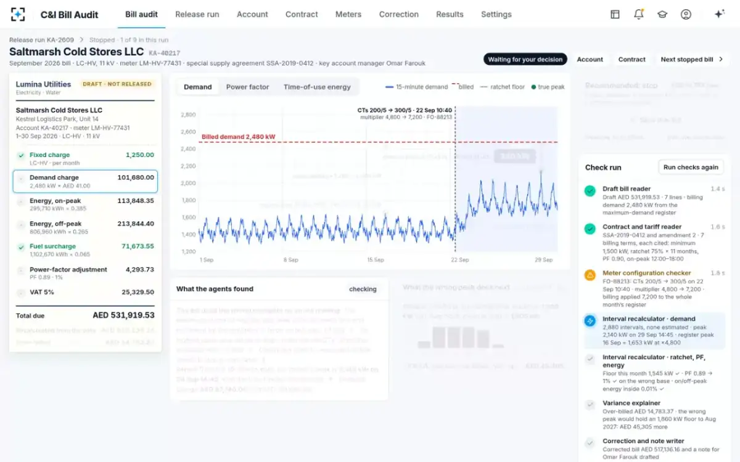740x462 pixels.
Task: Click the Draft bill reader green check icon
Action: [590, 191]
